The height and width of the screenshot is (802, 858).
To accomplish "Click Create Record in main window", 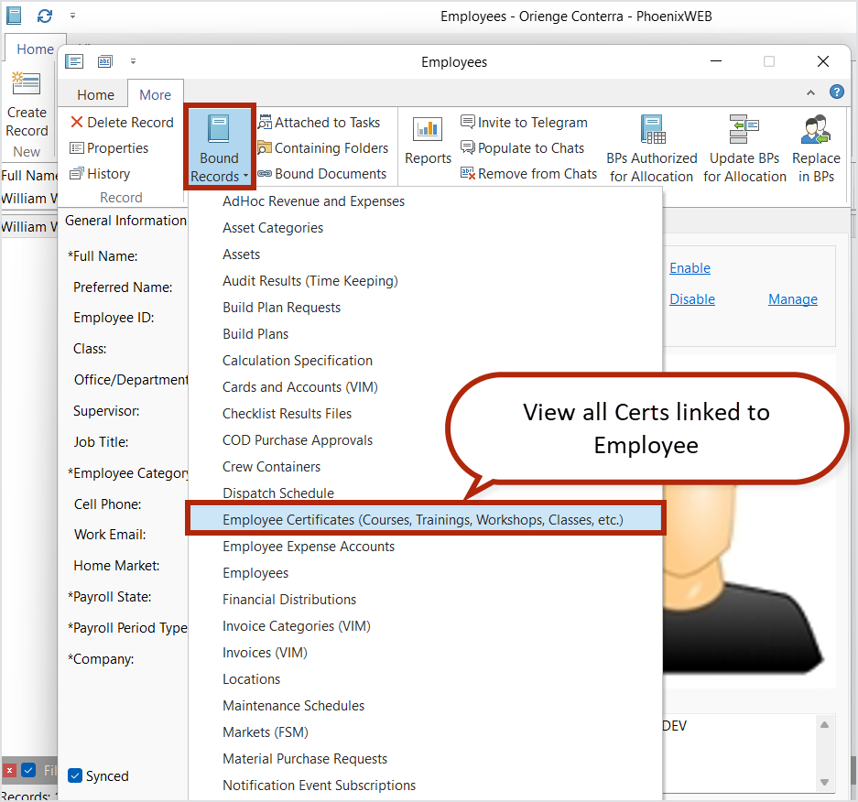I will pos(27,104).
